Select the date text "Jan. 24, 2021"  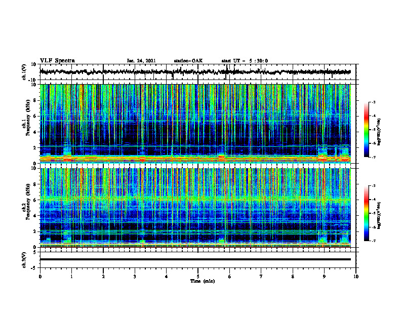click(x=141, y=61)
